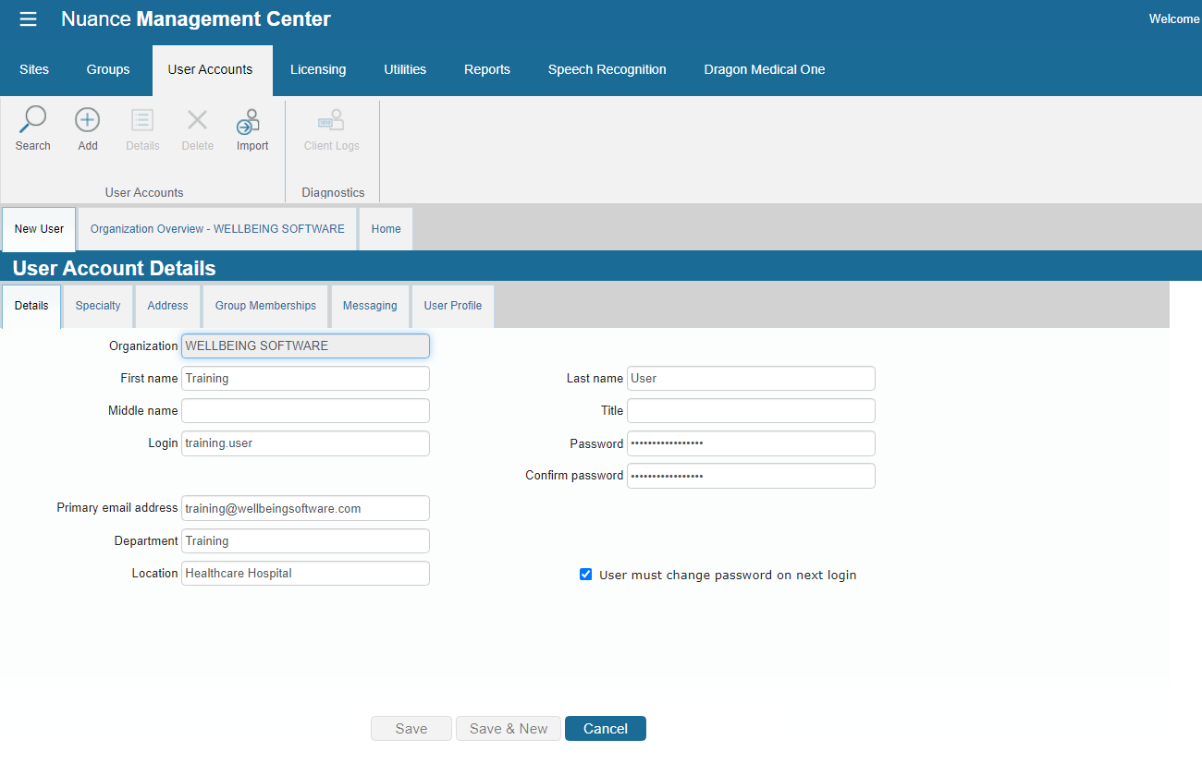
Task: Click the Cancel button
Action: (606, 729)
